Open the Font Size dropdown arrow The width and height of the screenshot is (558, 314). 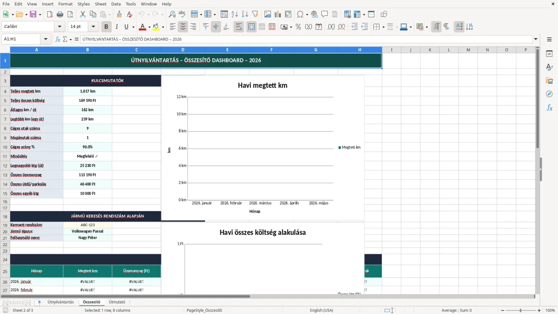click(93, 27)
